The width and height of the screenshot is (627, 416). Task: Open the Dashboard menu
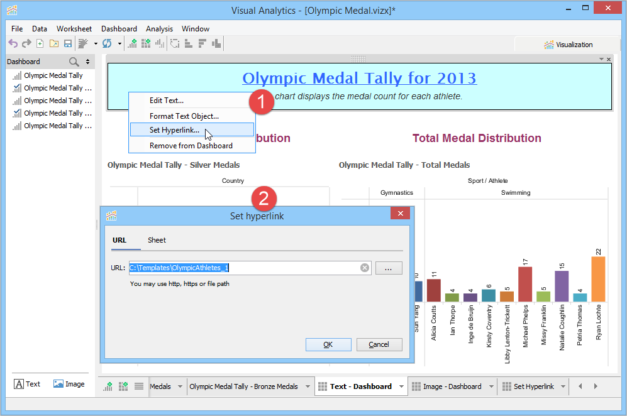pyautogui.click(x=119, y=29)
